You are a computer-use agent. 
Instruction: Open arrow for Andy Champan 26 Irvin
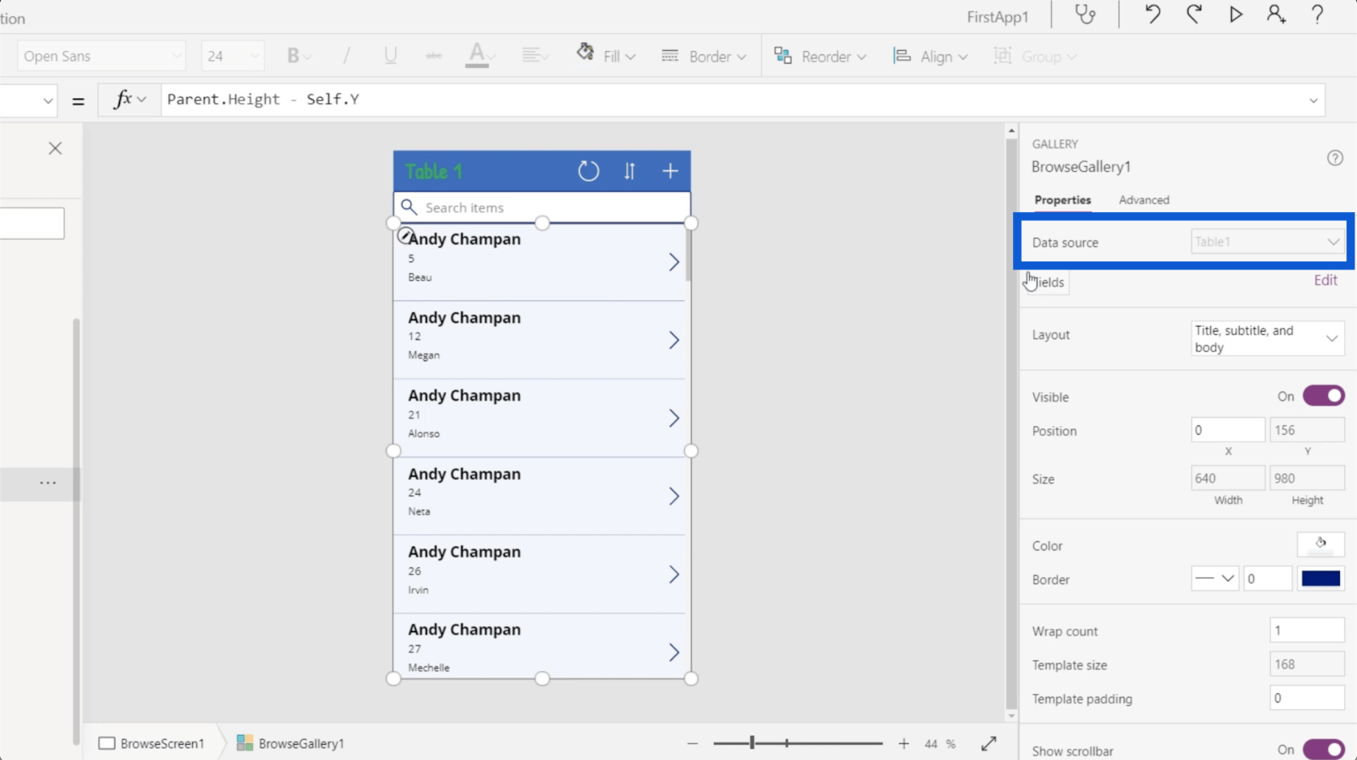point(674,574)
